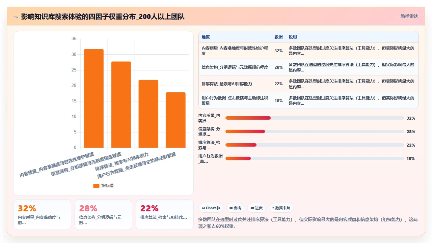
Task: Click the lightning icon before the title
Action: pos(16,17)
